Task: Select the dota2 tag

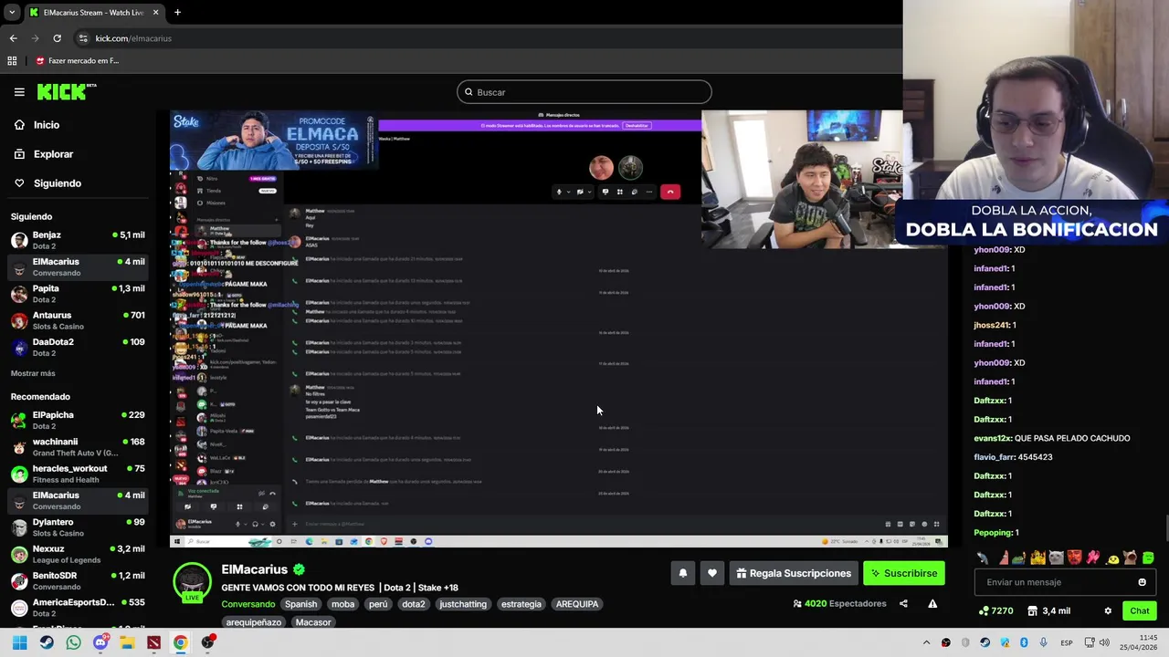Action: click(413, 604)
